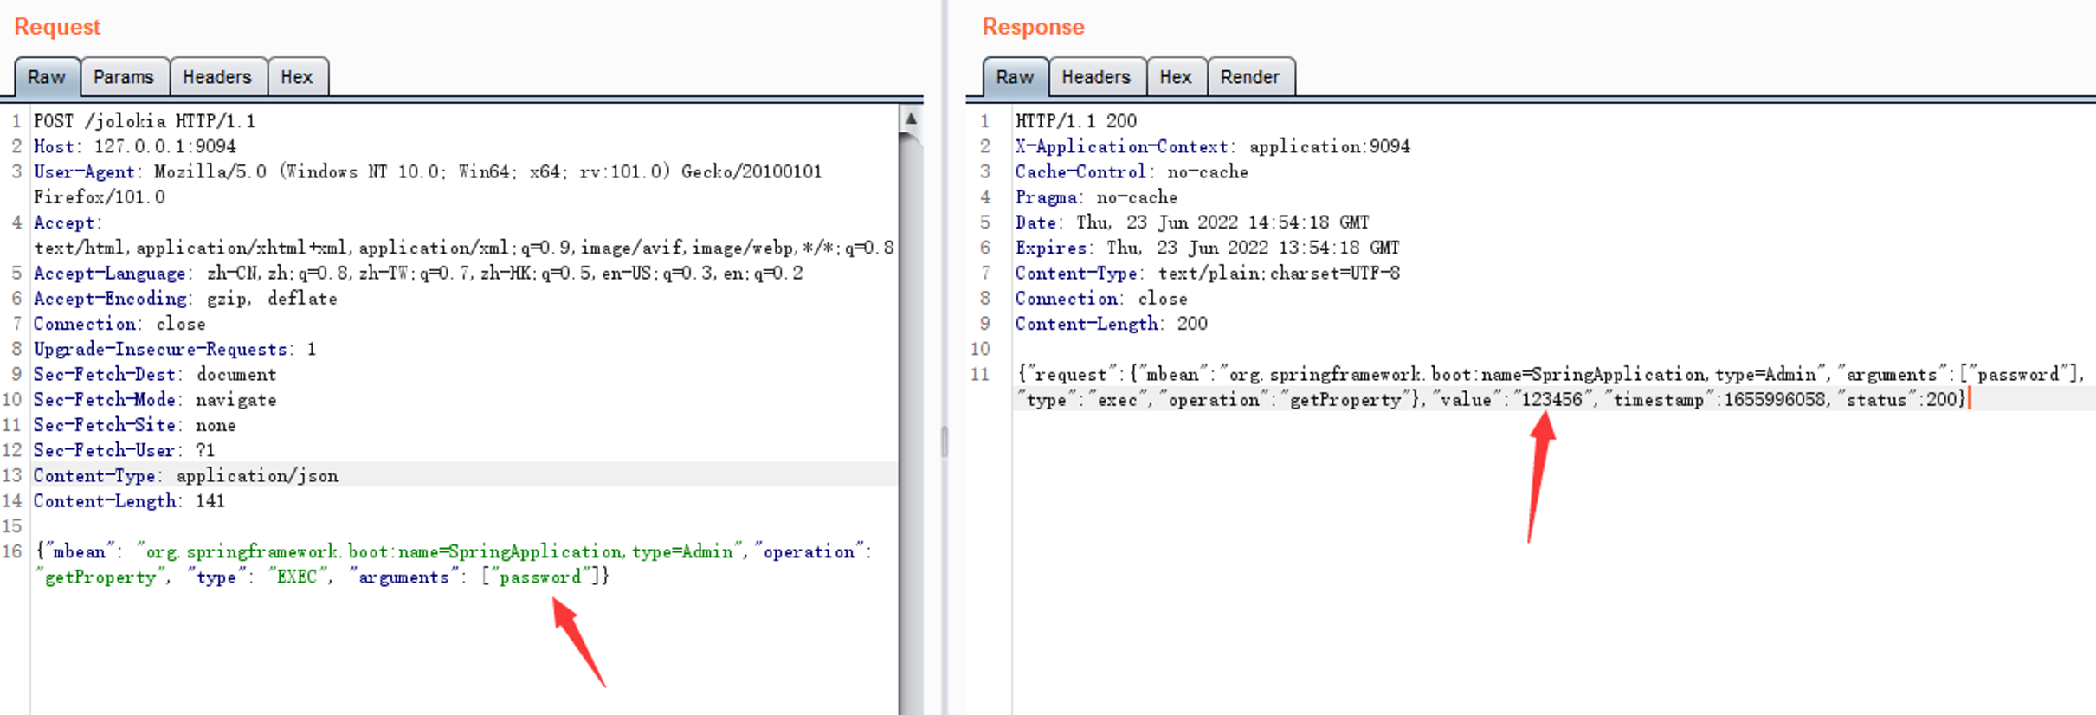
Task: Switch to Response Raw tab
Action: click(x=1015, y=77)
